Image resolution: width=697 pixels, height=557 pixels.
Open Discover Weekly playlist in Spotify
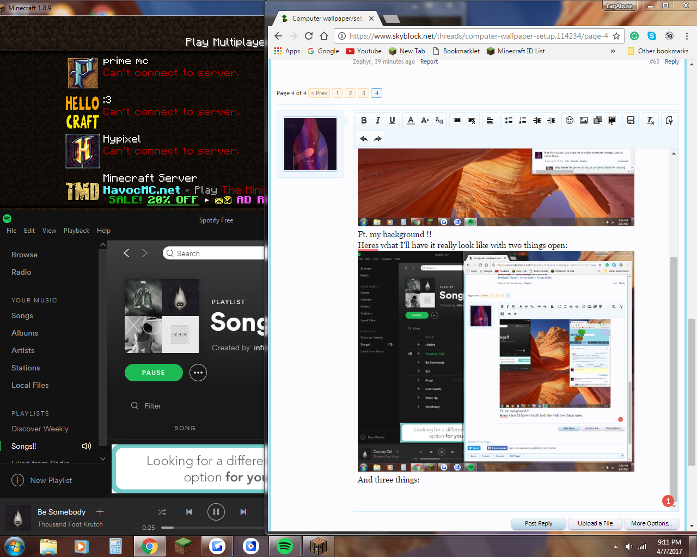coord(40,429)
